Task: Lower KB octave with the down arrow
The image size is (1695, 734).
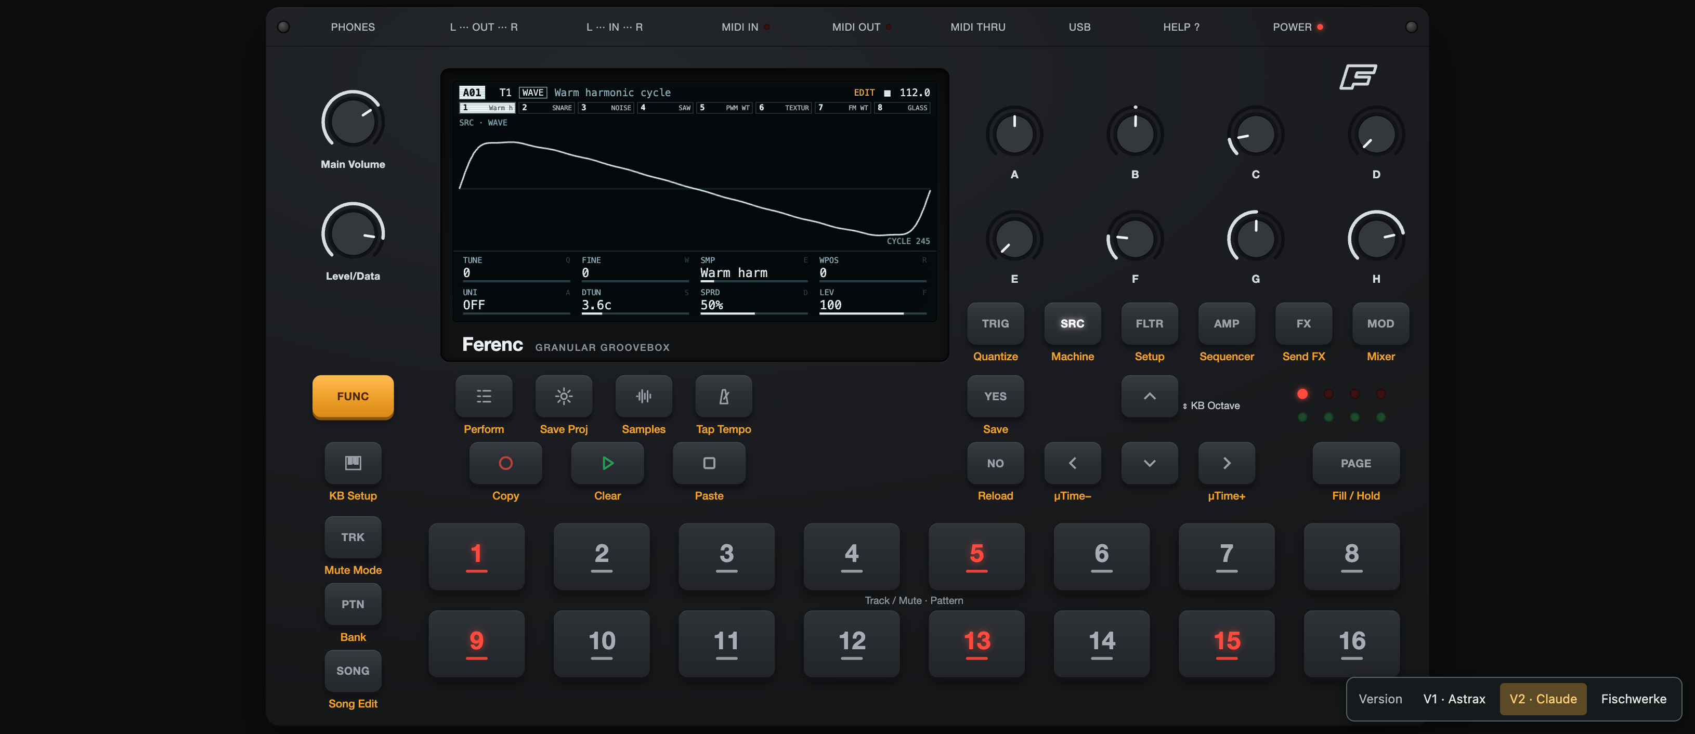Action: tap(1150, 463)
